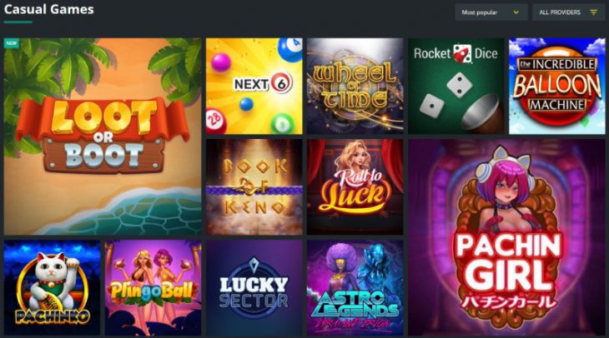The image size is (609, 338).
Task: Click the yellow filter lines icon
Action: click(x=593, y=12)
